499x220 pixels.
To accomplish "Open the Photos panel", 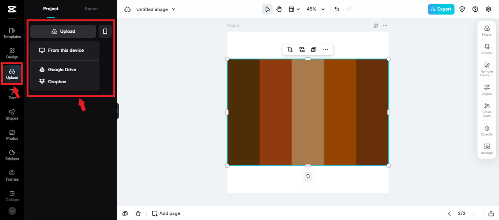I will click(12, 135).
